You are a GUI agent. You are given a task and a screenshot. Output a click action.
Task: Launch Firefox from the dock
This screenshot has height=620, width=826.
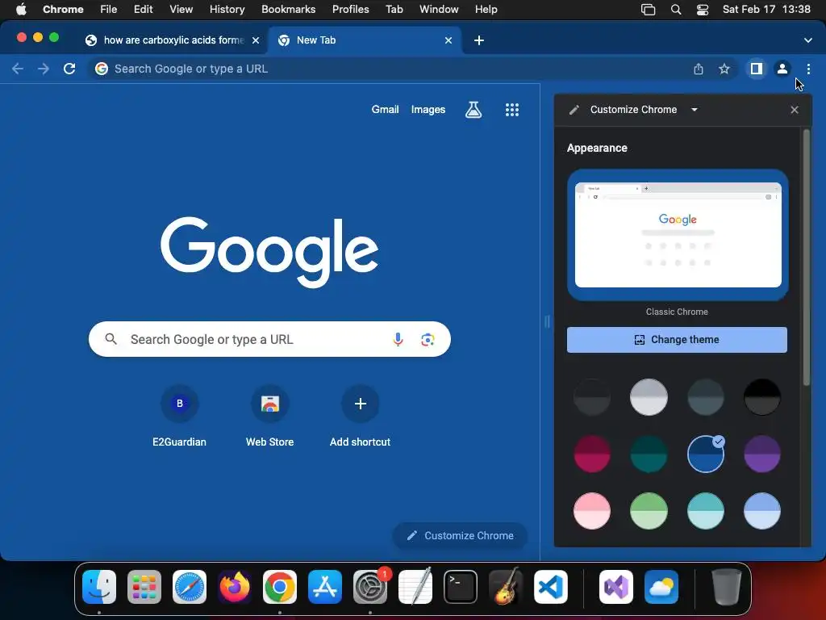(235, 587)
